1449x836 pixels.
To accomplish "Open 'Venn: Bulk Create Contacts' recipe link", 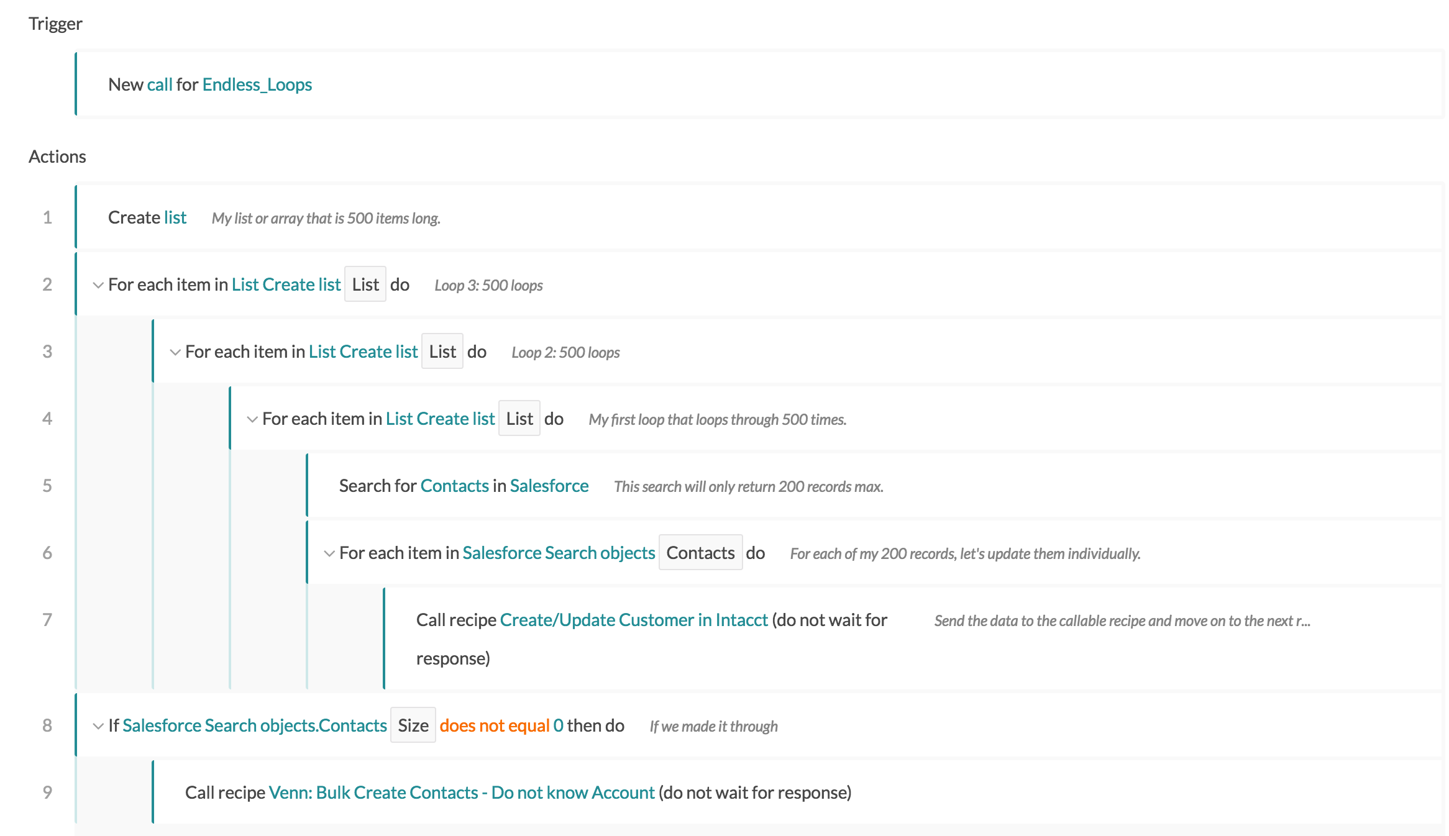I will click(462, 793).
